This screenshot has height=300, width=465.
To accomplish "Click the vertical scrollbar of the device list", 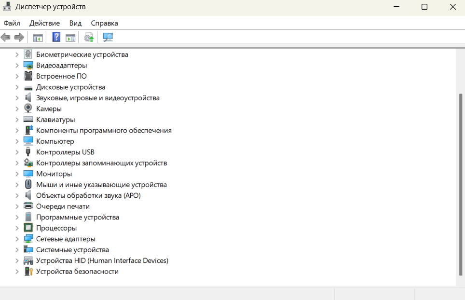I will (x=461, y=183).
